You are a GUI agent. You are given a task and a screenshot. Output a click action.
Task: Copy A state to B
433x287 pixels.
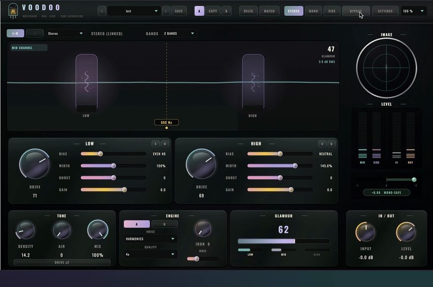tap(213, 11)
